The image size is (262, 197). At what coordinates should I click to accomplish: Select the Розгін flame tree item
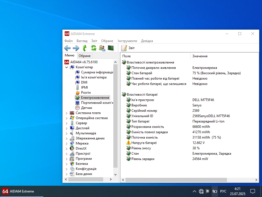point(86,93)
